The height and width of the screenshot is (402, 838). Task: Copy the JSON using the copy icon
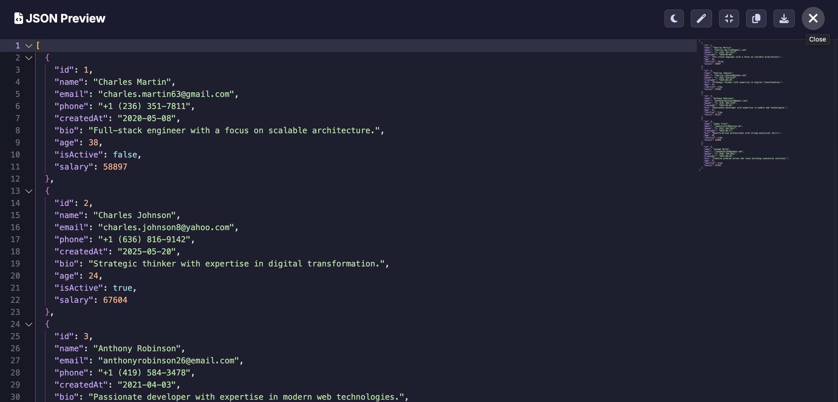pos(756,18)
